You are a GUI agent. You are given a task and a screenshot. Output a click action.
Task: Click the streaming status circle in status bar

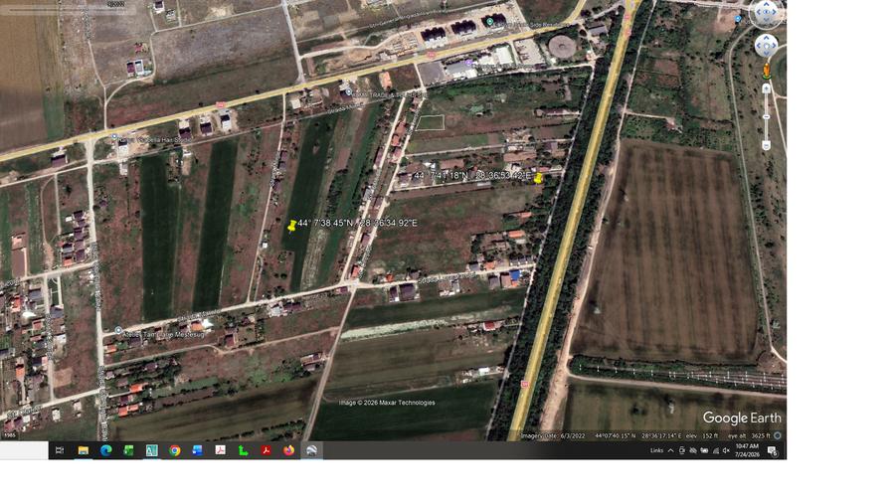[x=777, y=435]
